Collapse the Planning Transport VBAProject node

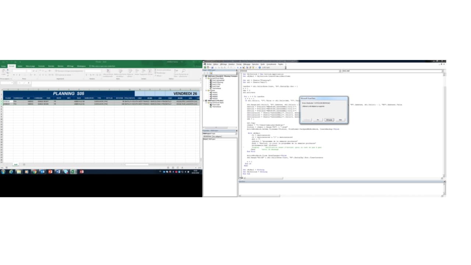coord(203,76)
